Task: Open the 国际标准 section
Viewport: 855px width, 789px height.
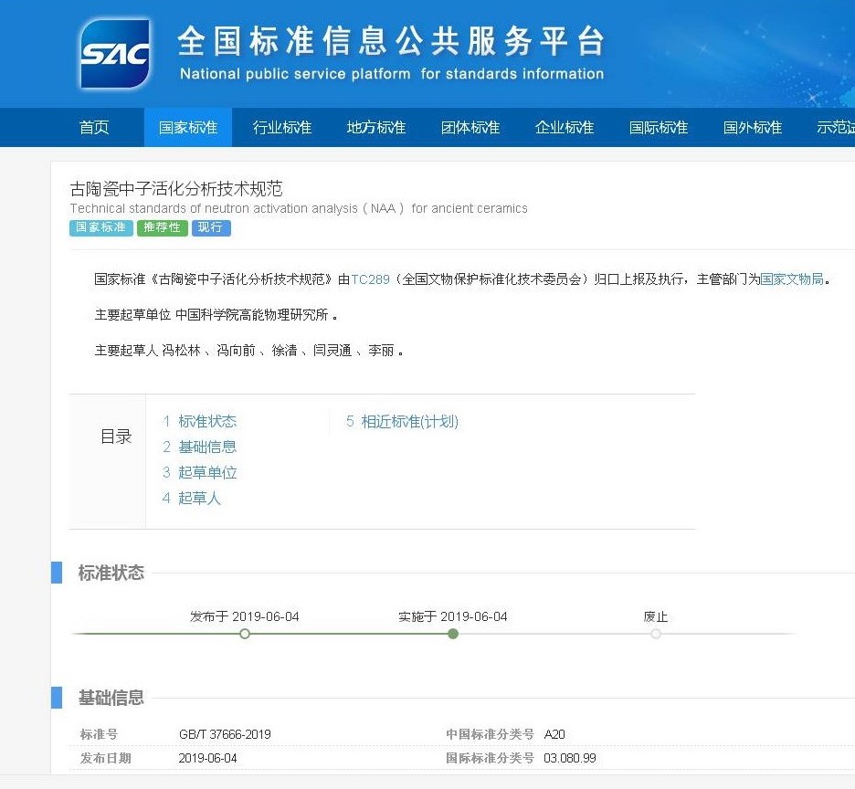Action: click(658, 127)
